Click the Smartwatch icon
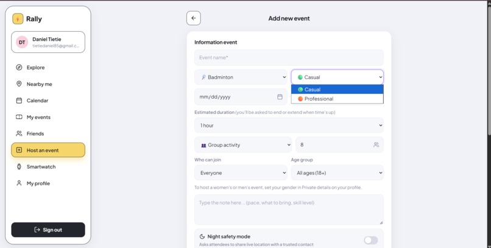Screen dimensions: 491x248 (19, 166)
